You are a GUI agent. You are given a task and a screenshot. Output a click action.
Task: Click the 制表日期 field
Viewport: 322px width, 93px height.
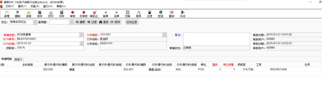pyautogui.click(x=294, y=35)
